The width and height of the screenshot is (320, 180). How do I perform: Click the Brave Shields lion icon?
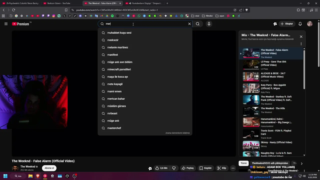click(246, 10)
